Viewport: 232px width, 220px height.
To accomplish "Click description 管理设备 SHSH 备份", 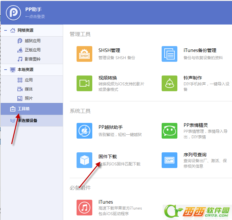I will click(x=117, y=58).
